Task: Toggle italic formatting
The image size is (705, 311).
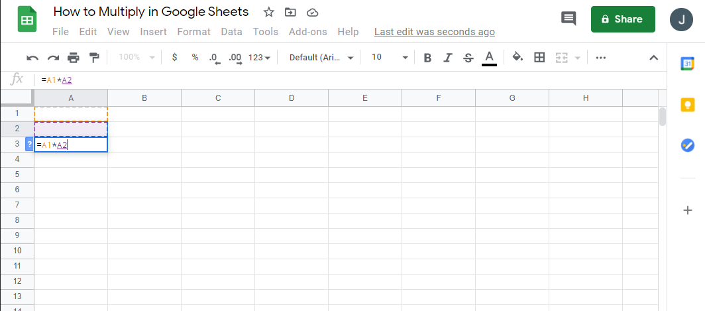Action: click(448, 58)
